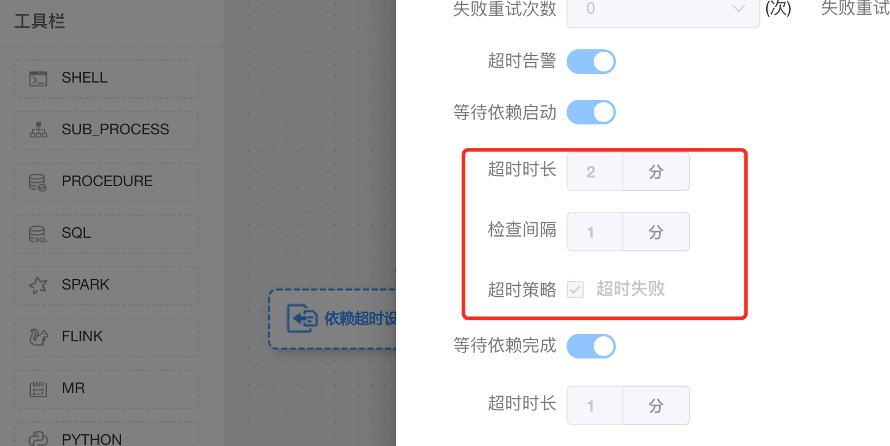The height and width of the screenshot is (446, 890).
Task: Select the 依赖超时设 node label
Action: [360, 318]
